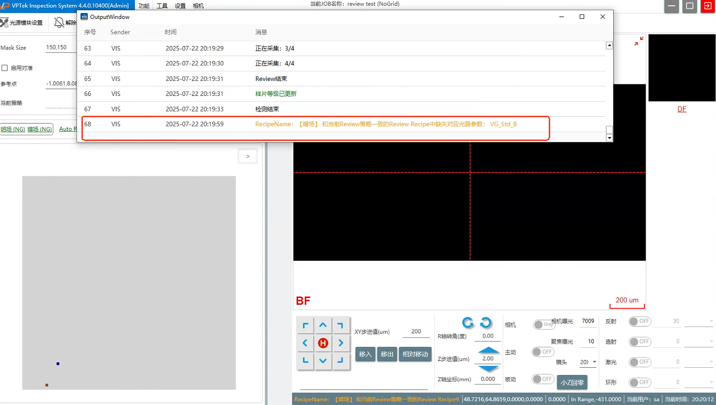Viewport: 716px width, 405px height.
Task: Expand the panel with the > button
Action: coord(248,156)
